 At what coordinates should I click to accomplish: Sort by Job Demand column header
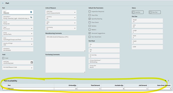coord(136,85)
